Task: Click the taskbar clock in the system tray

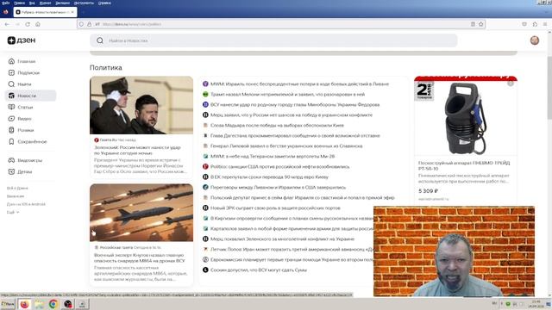Action: 536,304
